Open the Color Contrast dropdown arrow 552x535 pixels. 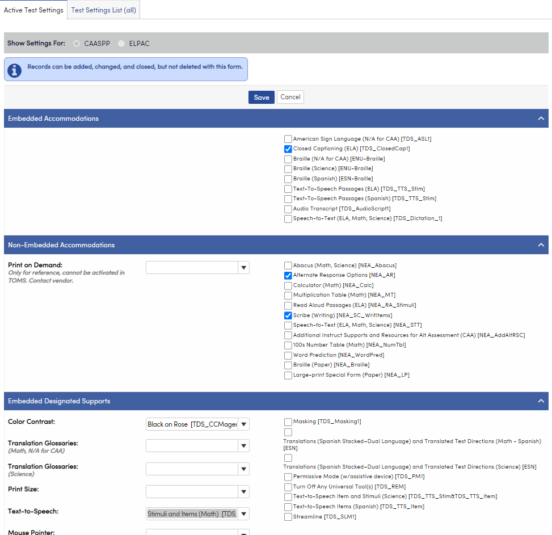(243, 424)
